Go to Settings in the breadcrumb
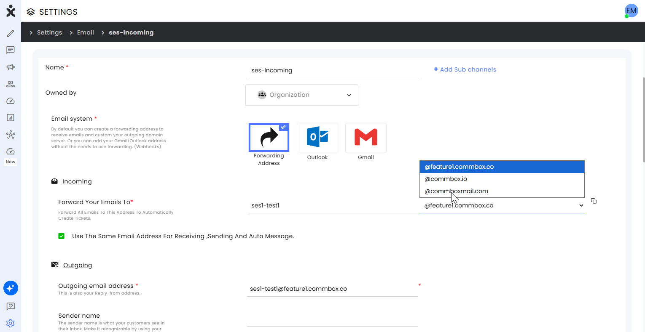Image resolution: width=645 pixels, height=332 pixels. click(x=49, y=32)
